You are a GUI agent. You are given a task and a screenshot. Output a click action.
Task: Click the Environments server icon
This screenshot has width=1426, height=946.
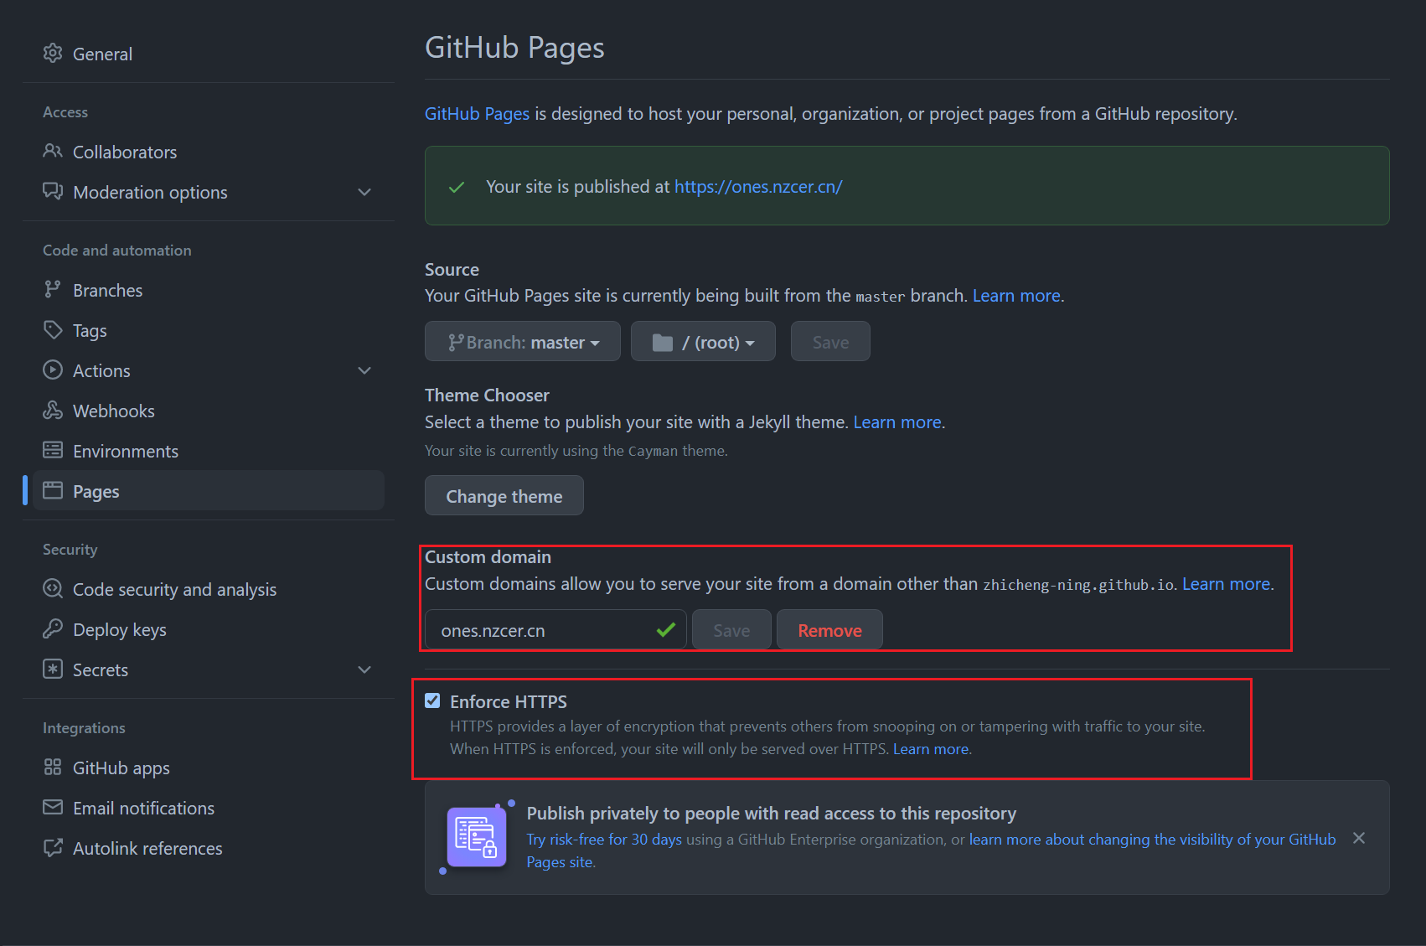53,451
